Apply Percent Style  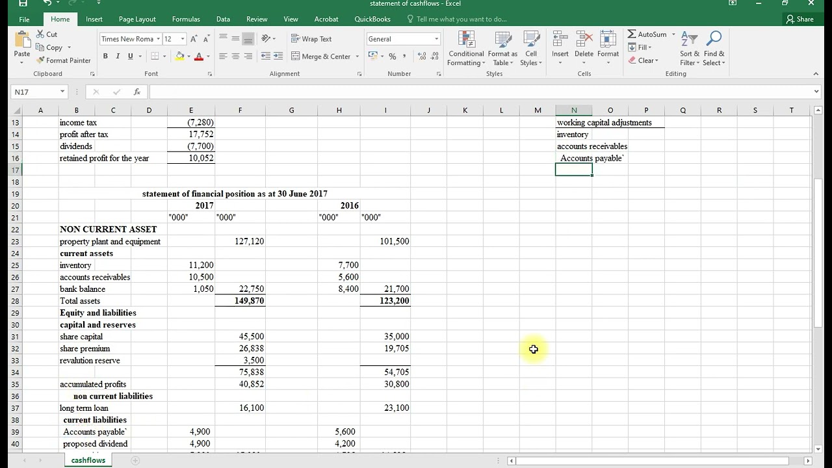pos(393,57)
